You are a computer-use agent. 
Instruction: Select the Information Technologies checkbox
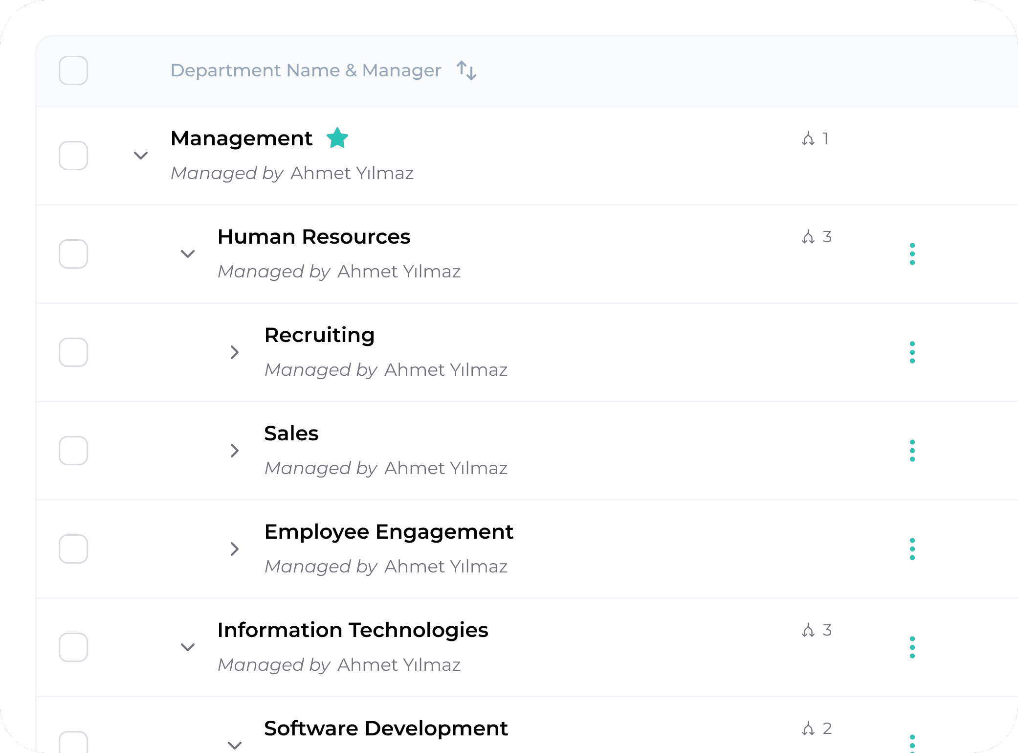73,647
